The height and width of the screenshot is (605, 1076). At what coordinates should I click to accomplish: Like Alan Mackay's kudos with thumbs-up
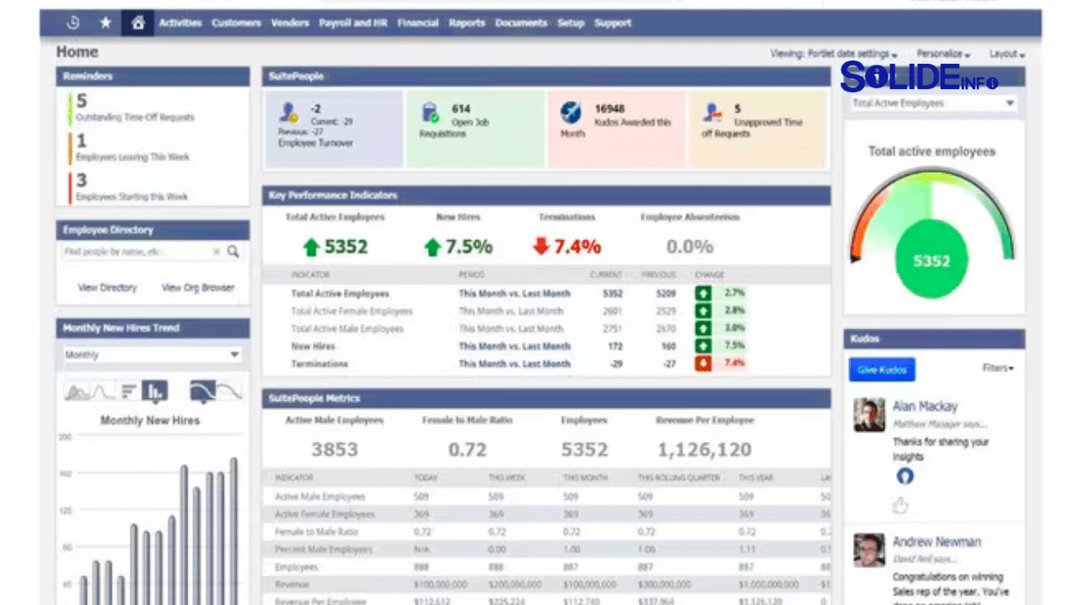pyautogui.click(x=901, y=505)
